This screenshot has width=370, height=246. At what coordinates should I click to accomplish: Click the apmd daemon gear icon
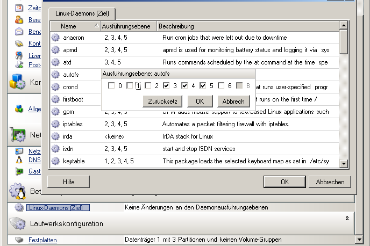(x=55, y=50)
